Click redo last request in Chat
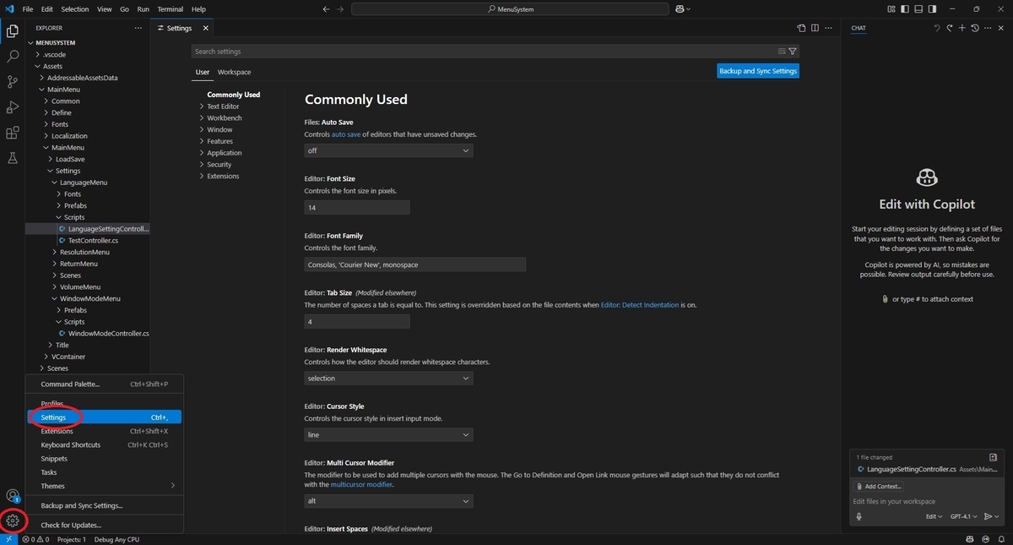Screen dimensions: 1013x545 click(x=949, y=28)
